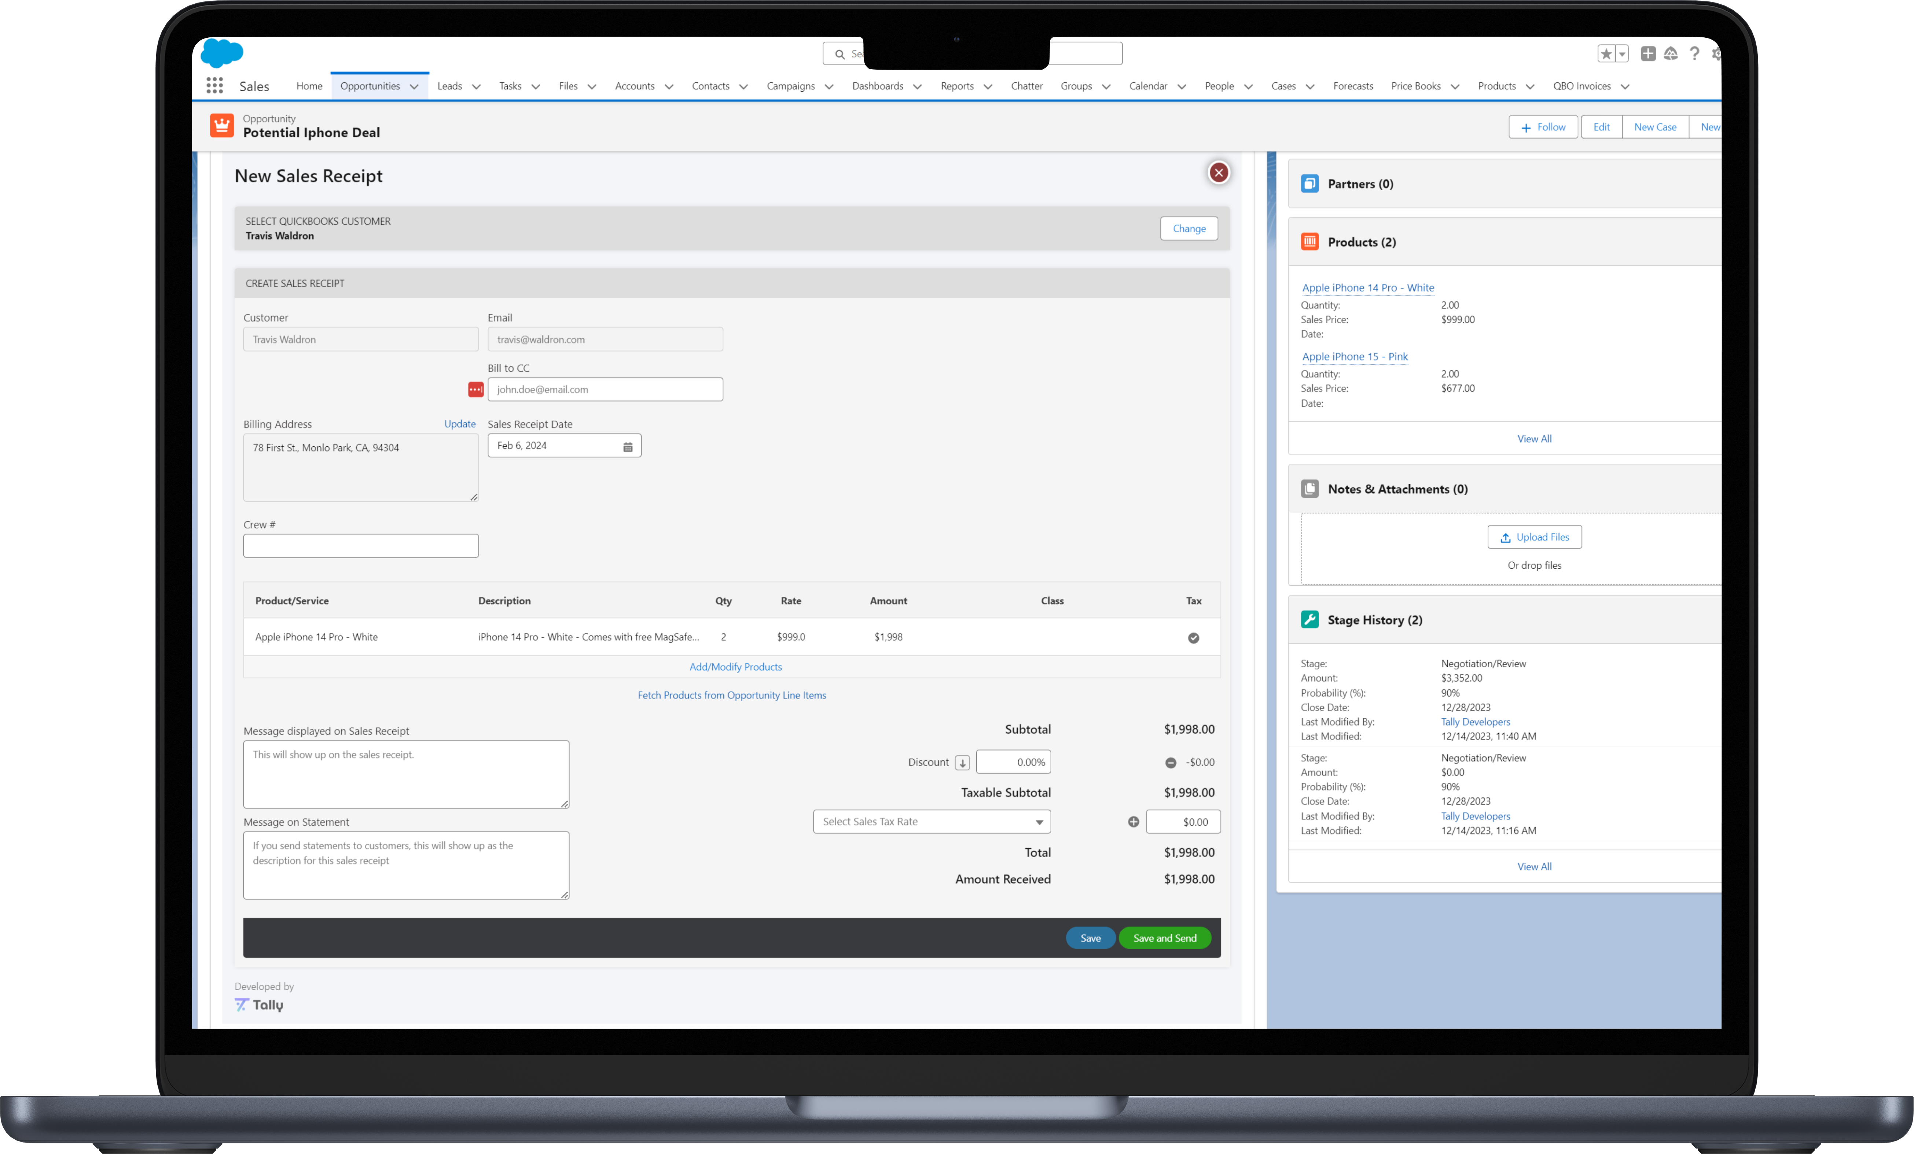Screen dimensions: 1914x1154
Task: Click the Add/Modify Products link
Action: (x=736, y=667)
